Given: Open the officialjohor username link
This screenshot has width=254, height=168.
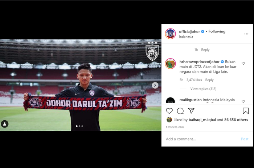Looking at the screenshot, I should tap(189, 31).
